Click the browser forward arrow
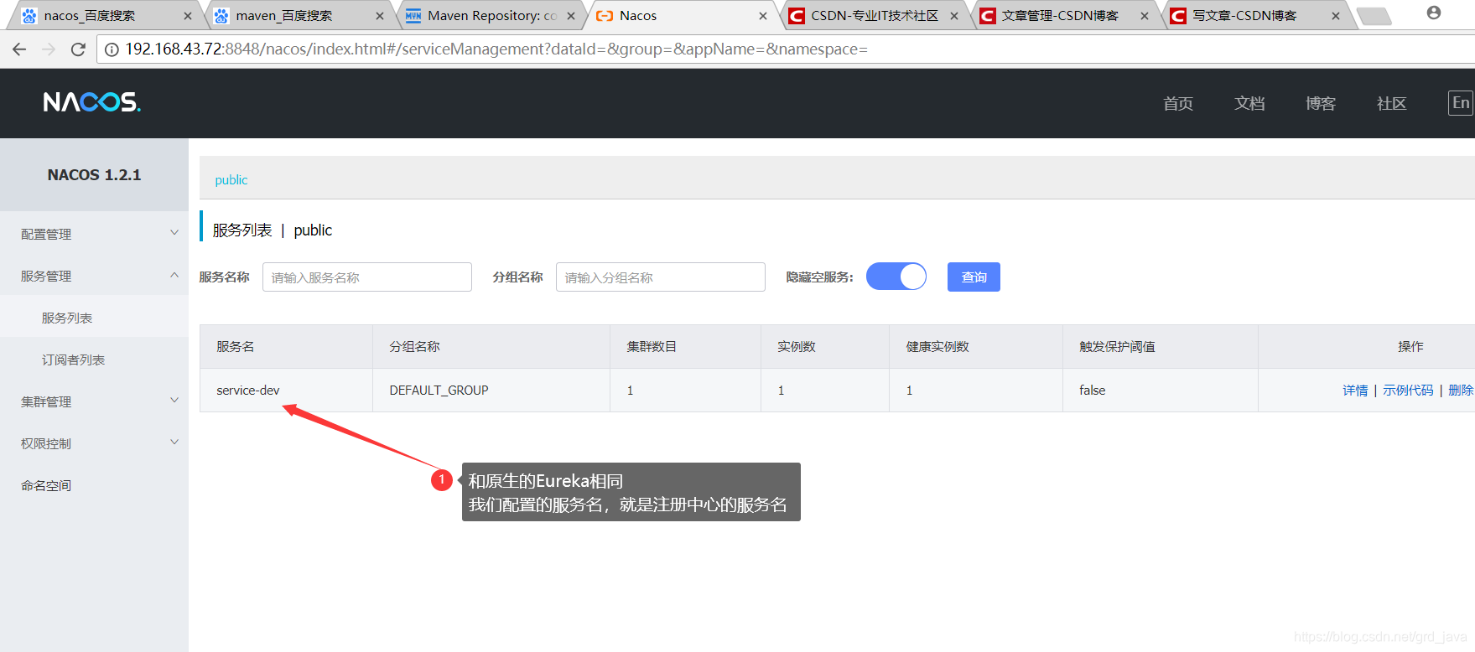Viewport: 1475px width, 652px height. [49, 49]
